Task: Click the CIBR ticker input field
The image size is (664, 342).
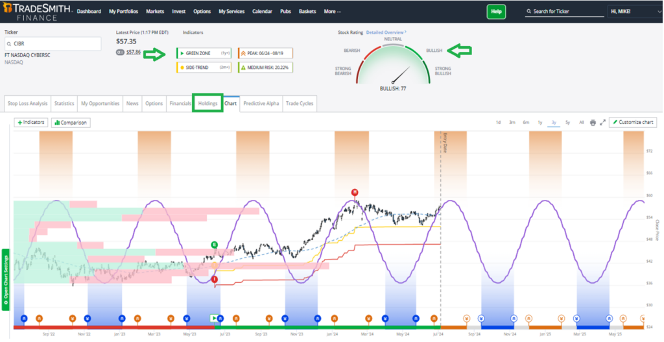Action: coord(53,43)
